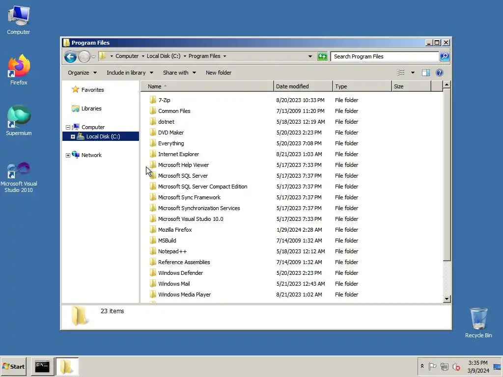Viewport: 503px width, 377px height.
Task: Open the Organize menu
Action: click(82, 73)
